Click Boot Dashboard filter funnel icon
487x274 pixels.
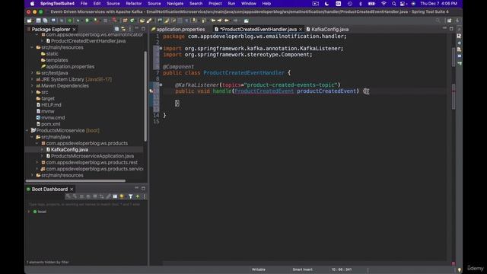[131, 196]
